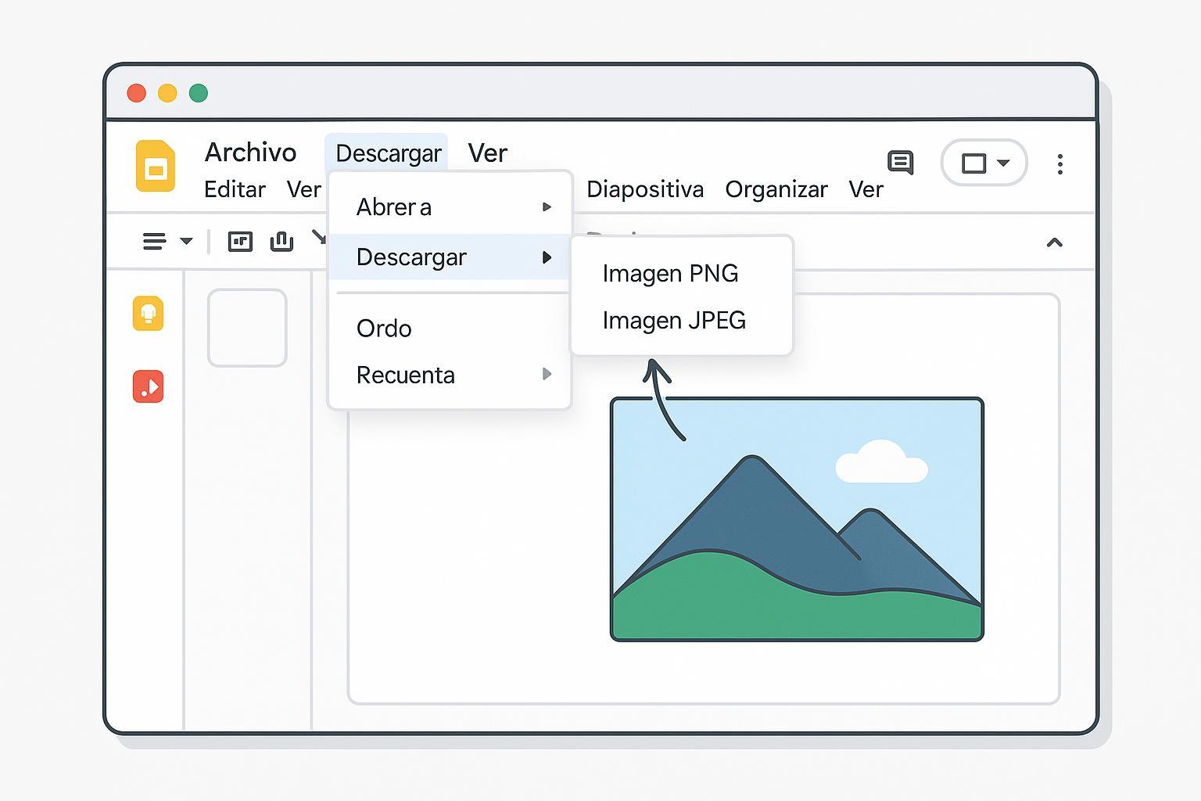
Task: Collapse the toolbar with the up chevron
Action: click(1054, 242)
